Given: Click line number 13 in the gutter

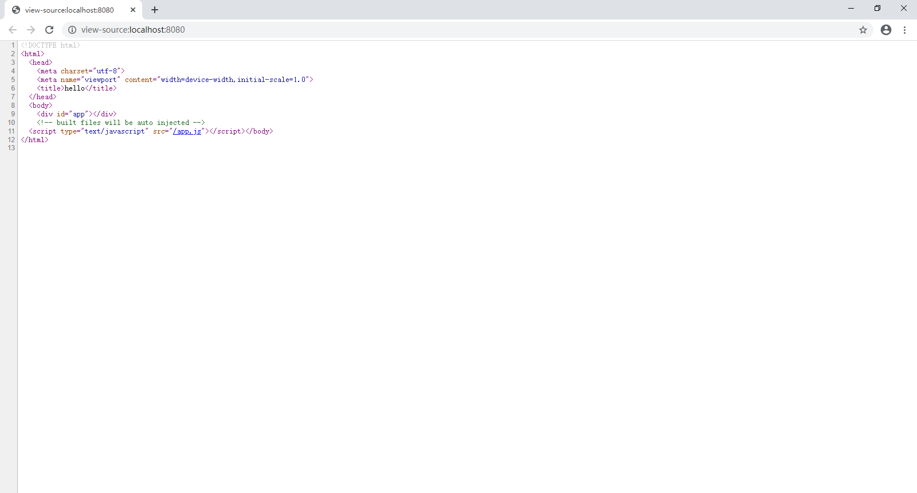Looking at the screenshot, I should 11,148.
